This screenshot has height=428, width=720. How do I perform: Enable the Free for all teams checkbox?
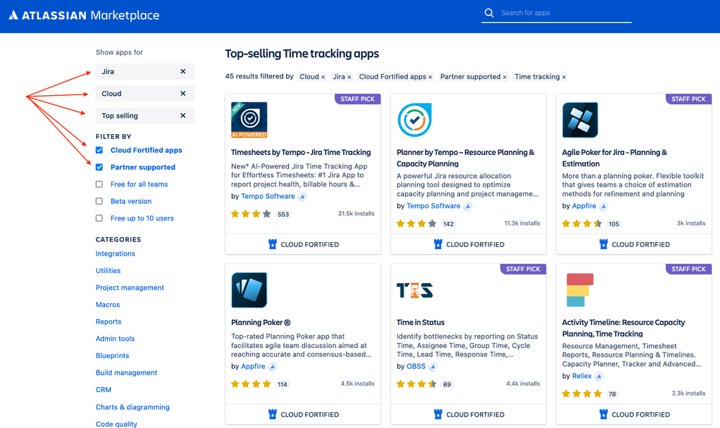coord(99,184)
